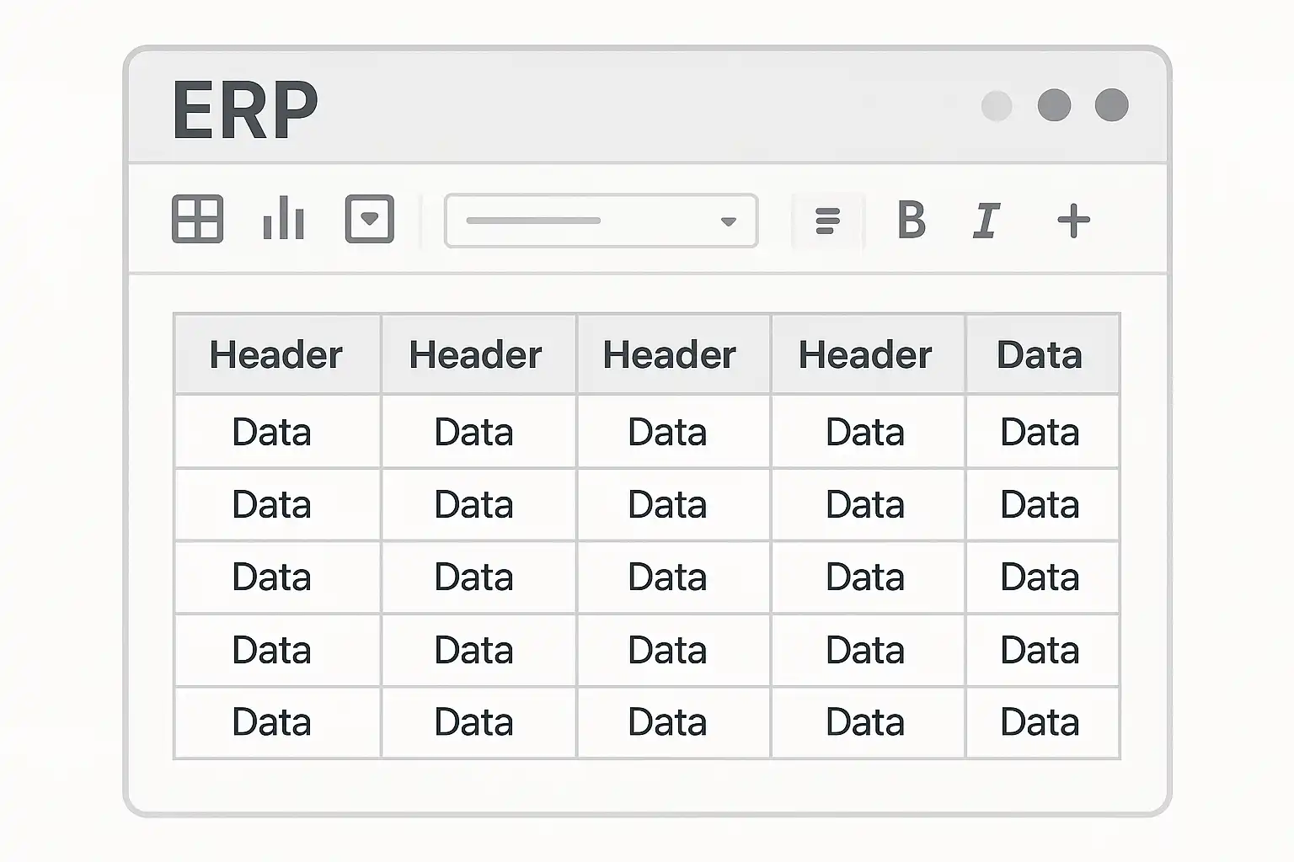Click the first Data cell in row one
The image size is (1294, 862).
[x=272, y=432]
